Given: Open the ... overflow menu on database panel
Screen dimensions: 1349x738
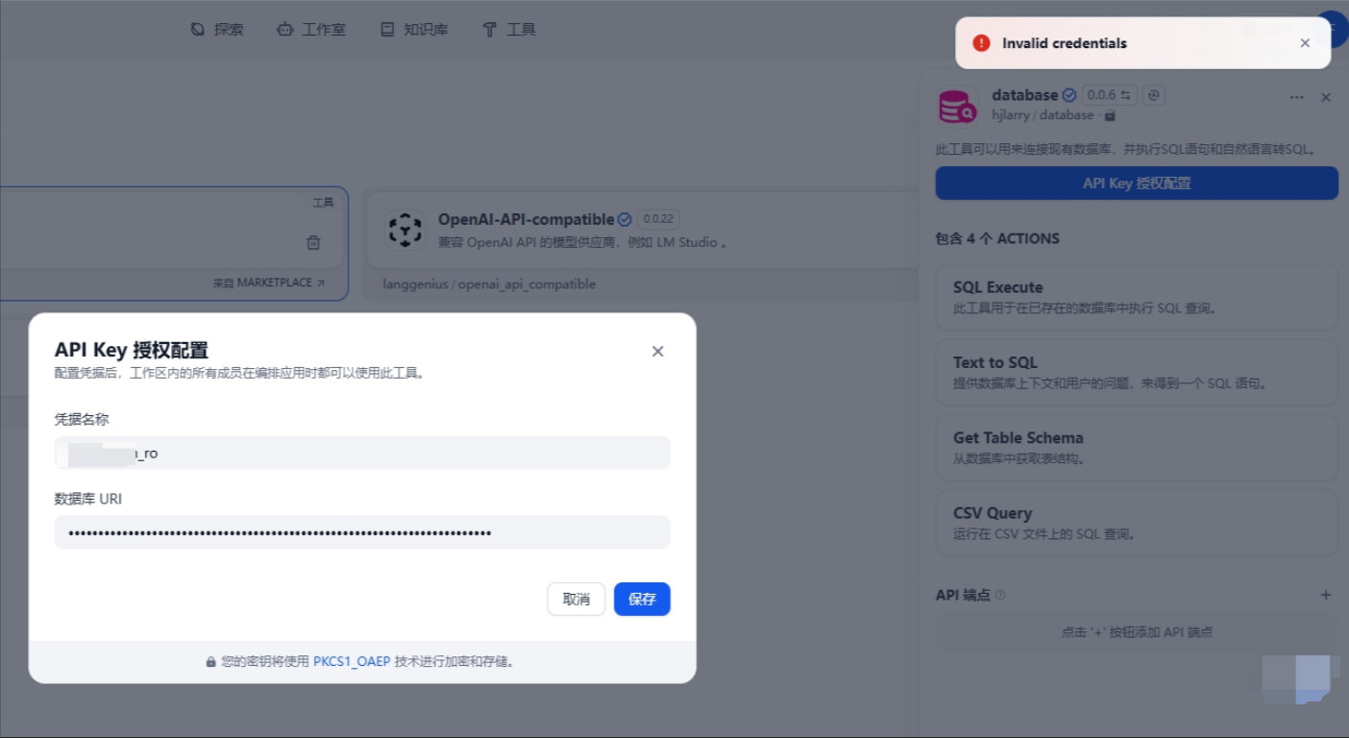Looking at the screenshot, I should [1296, 96].
